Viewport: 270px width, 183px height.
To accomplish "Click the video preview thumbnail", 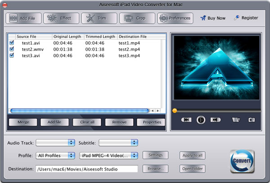I will [216, 68].
